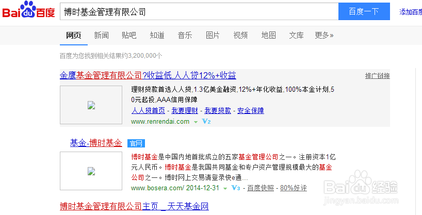Click the search input field
The height and width of the screenshot is (215, 422).
pyautogui.click(x=199, y=11)
